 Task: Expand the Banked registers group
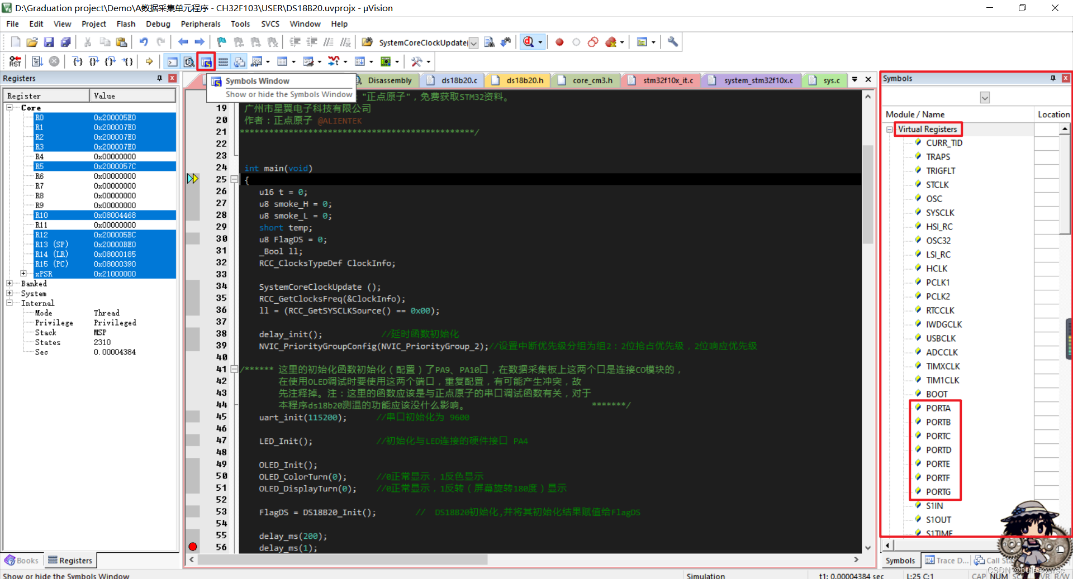(x=9, y=284)
